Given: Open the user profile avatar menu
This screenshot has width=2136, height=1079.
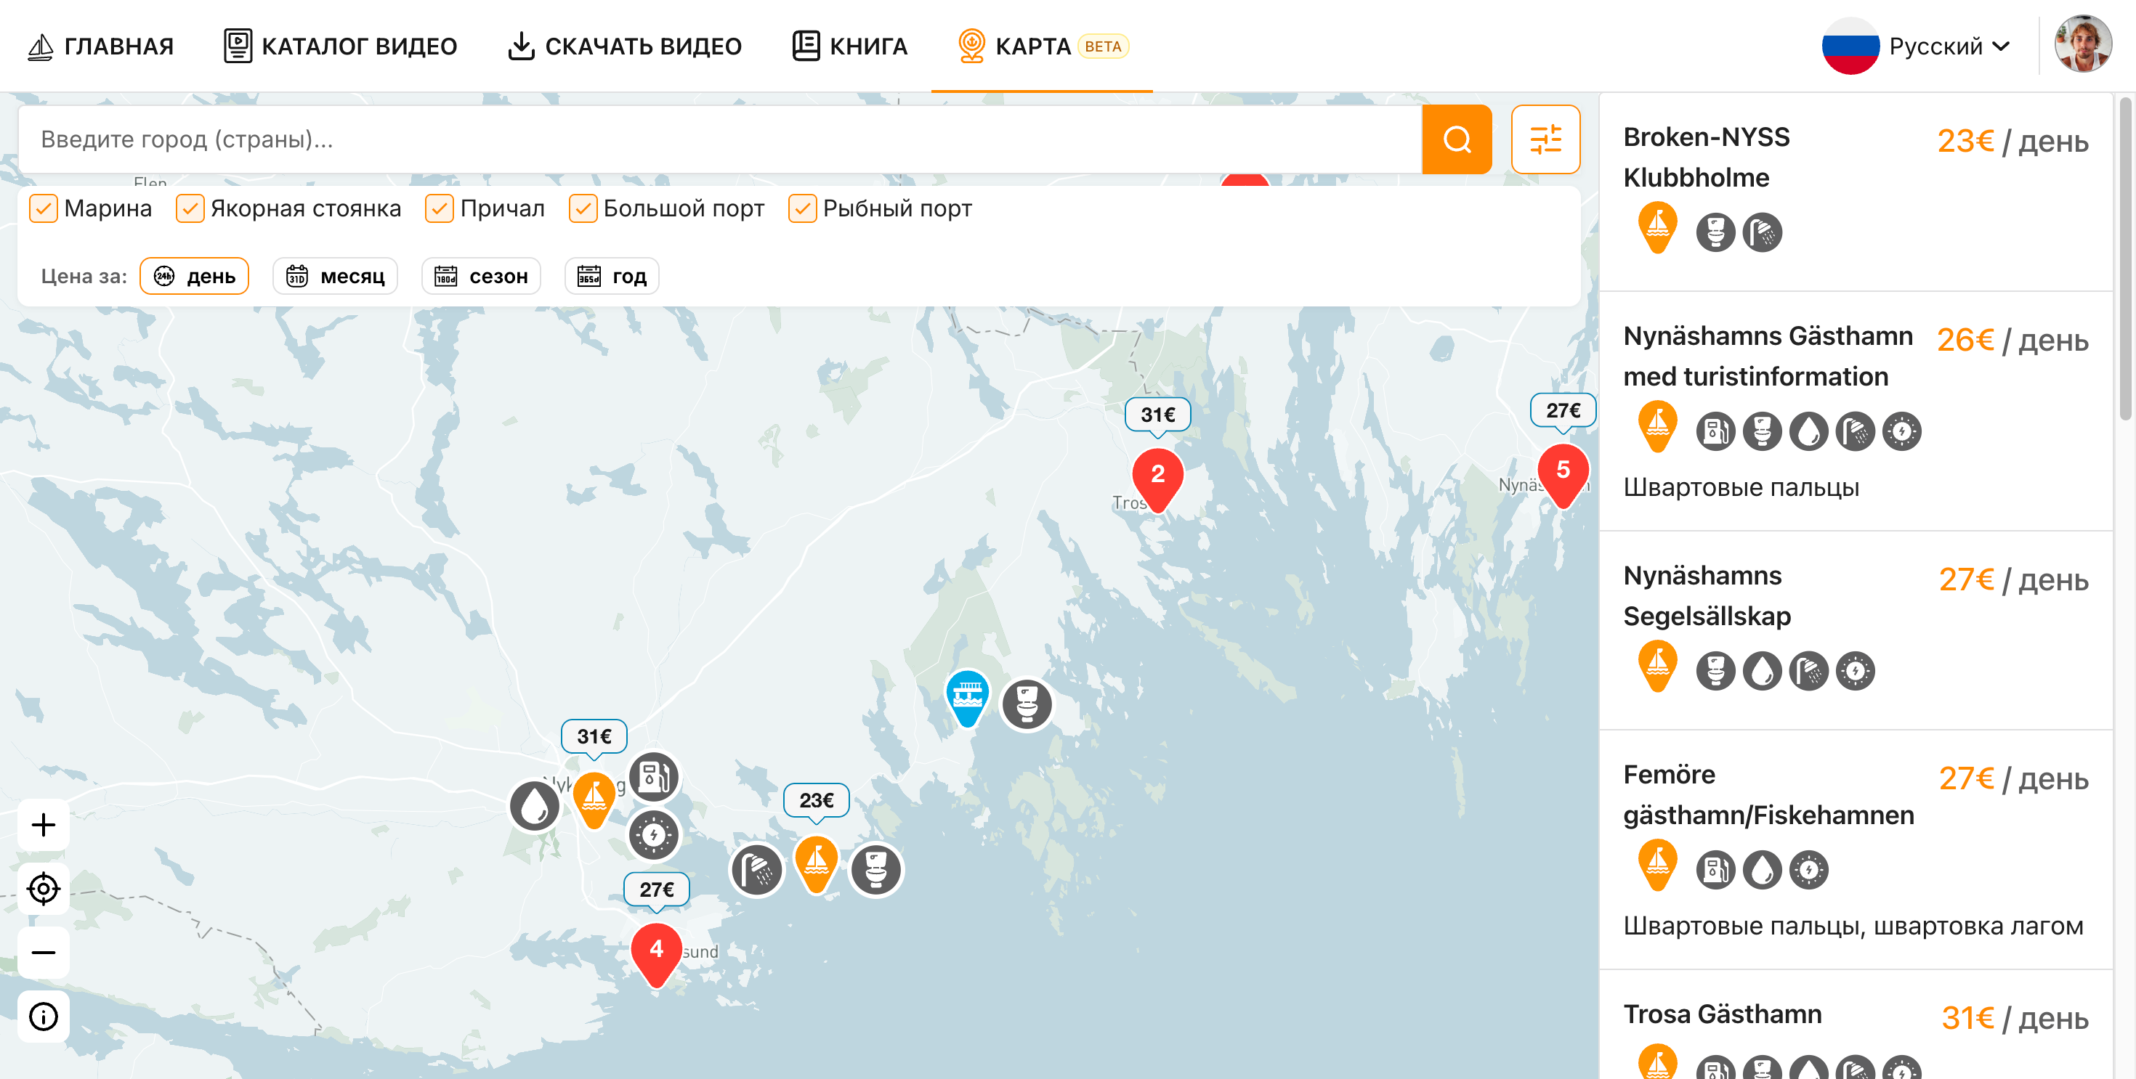Looking at the screenshot, I should click(x=2083, y=45).
